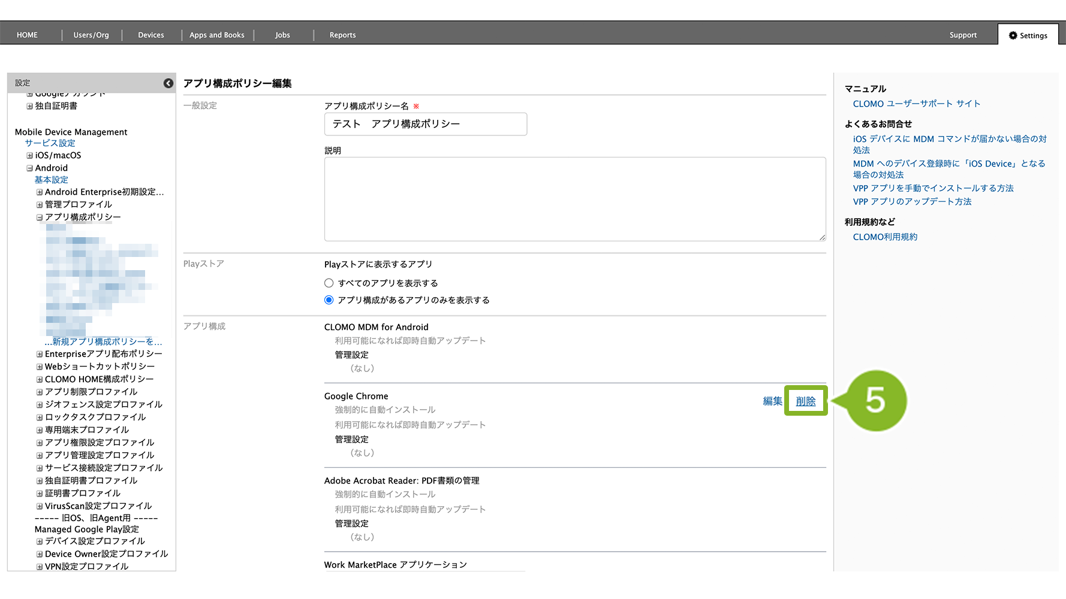The image size is (1066, 599).
Task: Click the 説明 description text area
Action: click(574, 199)
